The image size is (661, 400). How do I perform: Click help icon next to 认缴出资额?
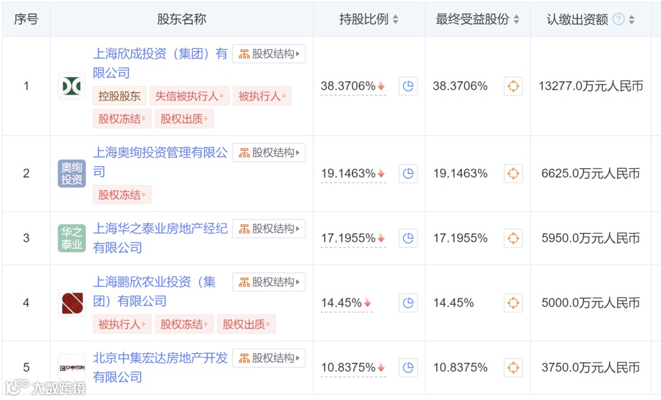618,19
